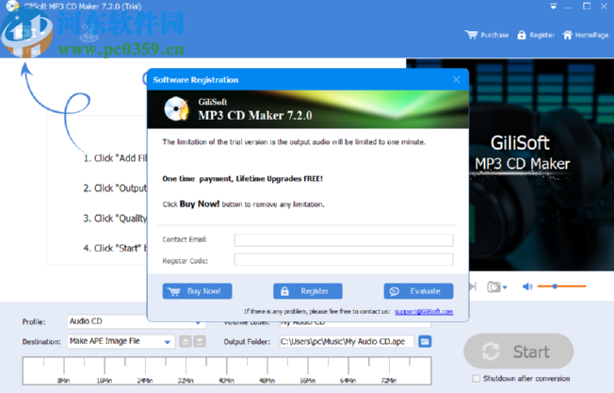Open Register from the header lock icon
Screen dimensions: 614x393
point(522,35)
